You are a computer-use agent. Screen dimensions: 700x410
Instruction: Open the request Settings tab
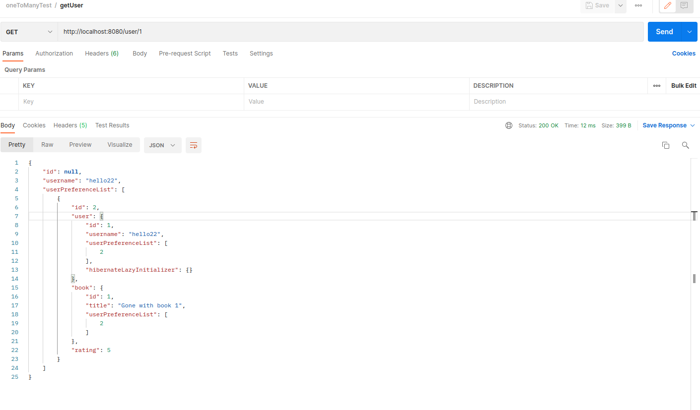point(261,54)
